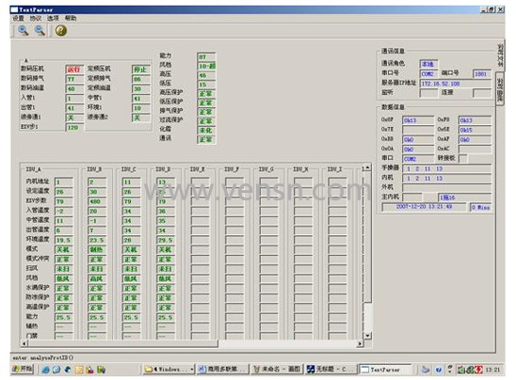Image resolution: width=516 pixels, height=380 pixels.
Task: Open the 设置 menu
Action: (19, 19)
